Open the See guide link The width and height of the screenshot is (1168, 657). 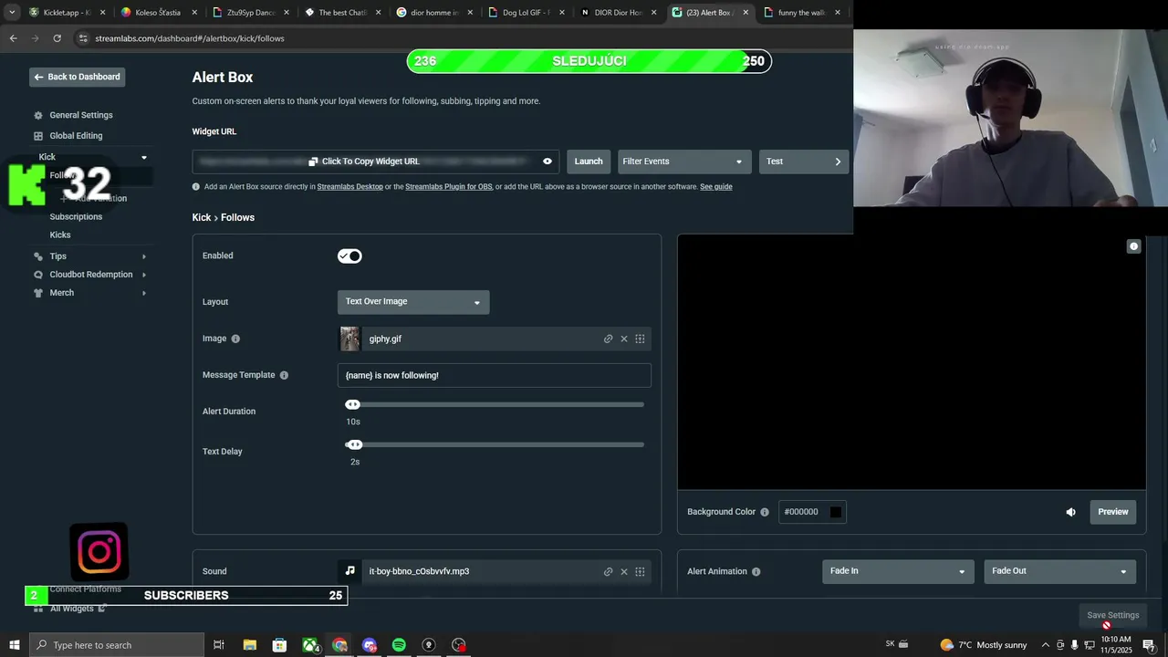716,187
